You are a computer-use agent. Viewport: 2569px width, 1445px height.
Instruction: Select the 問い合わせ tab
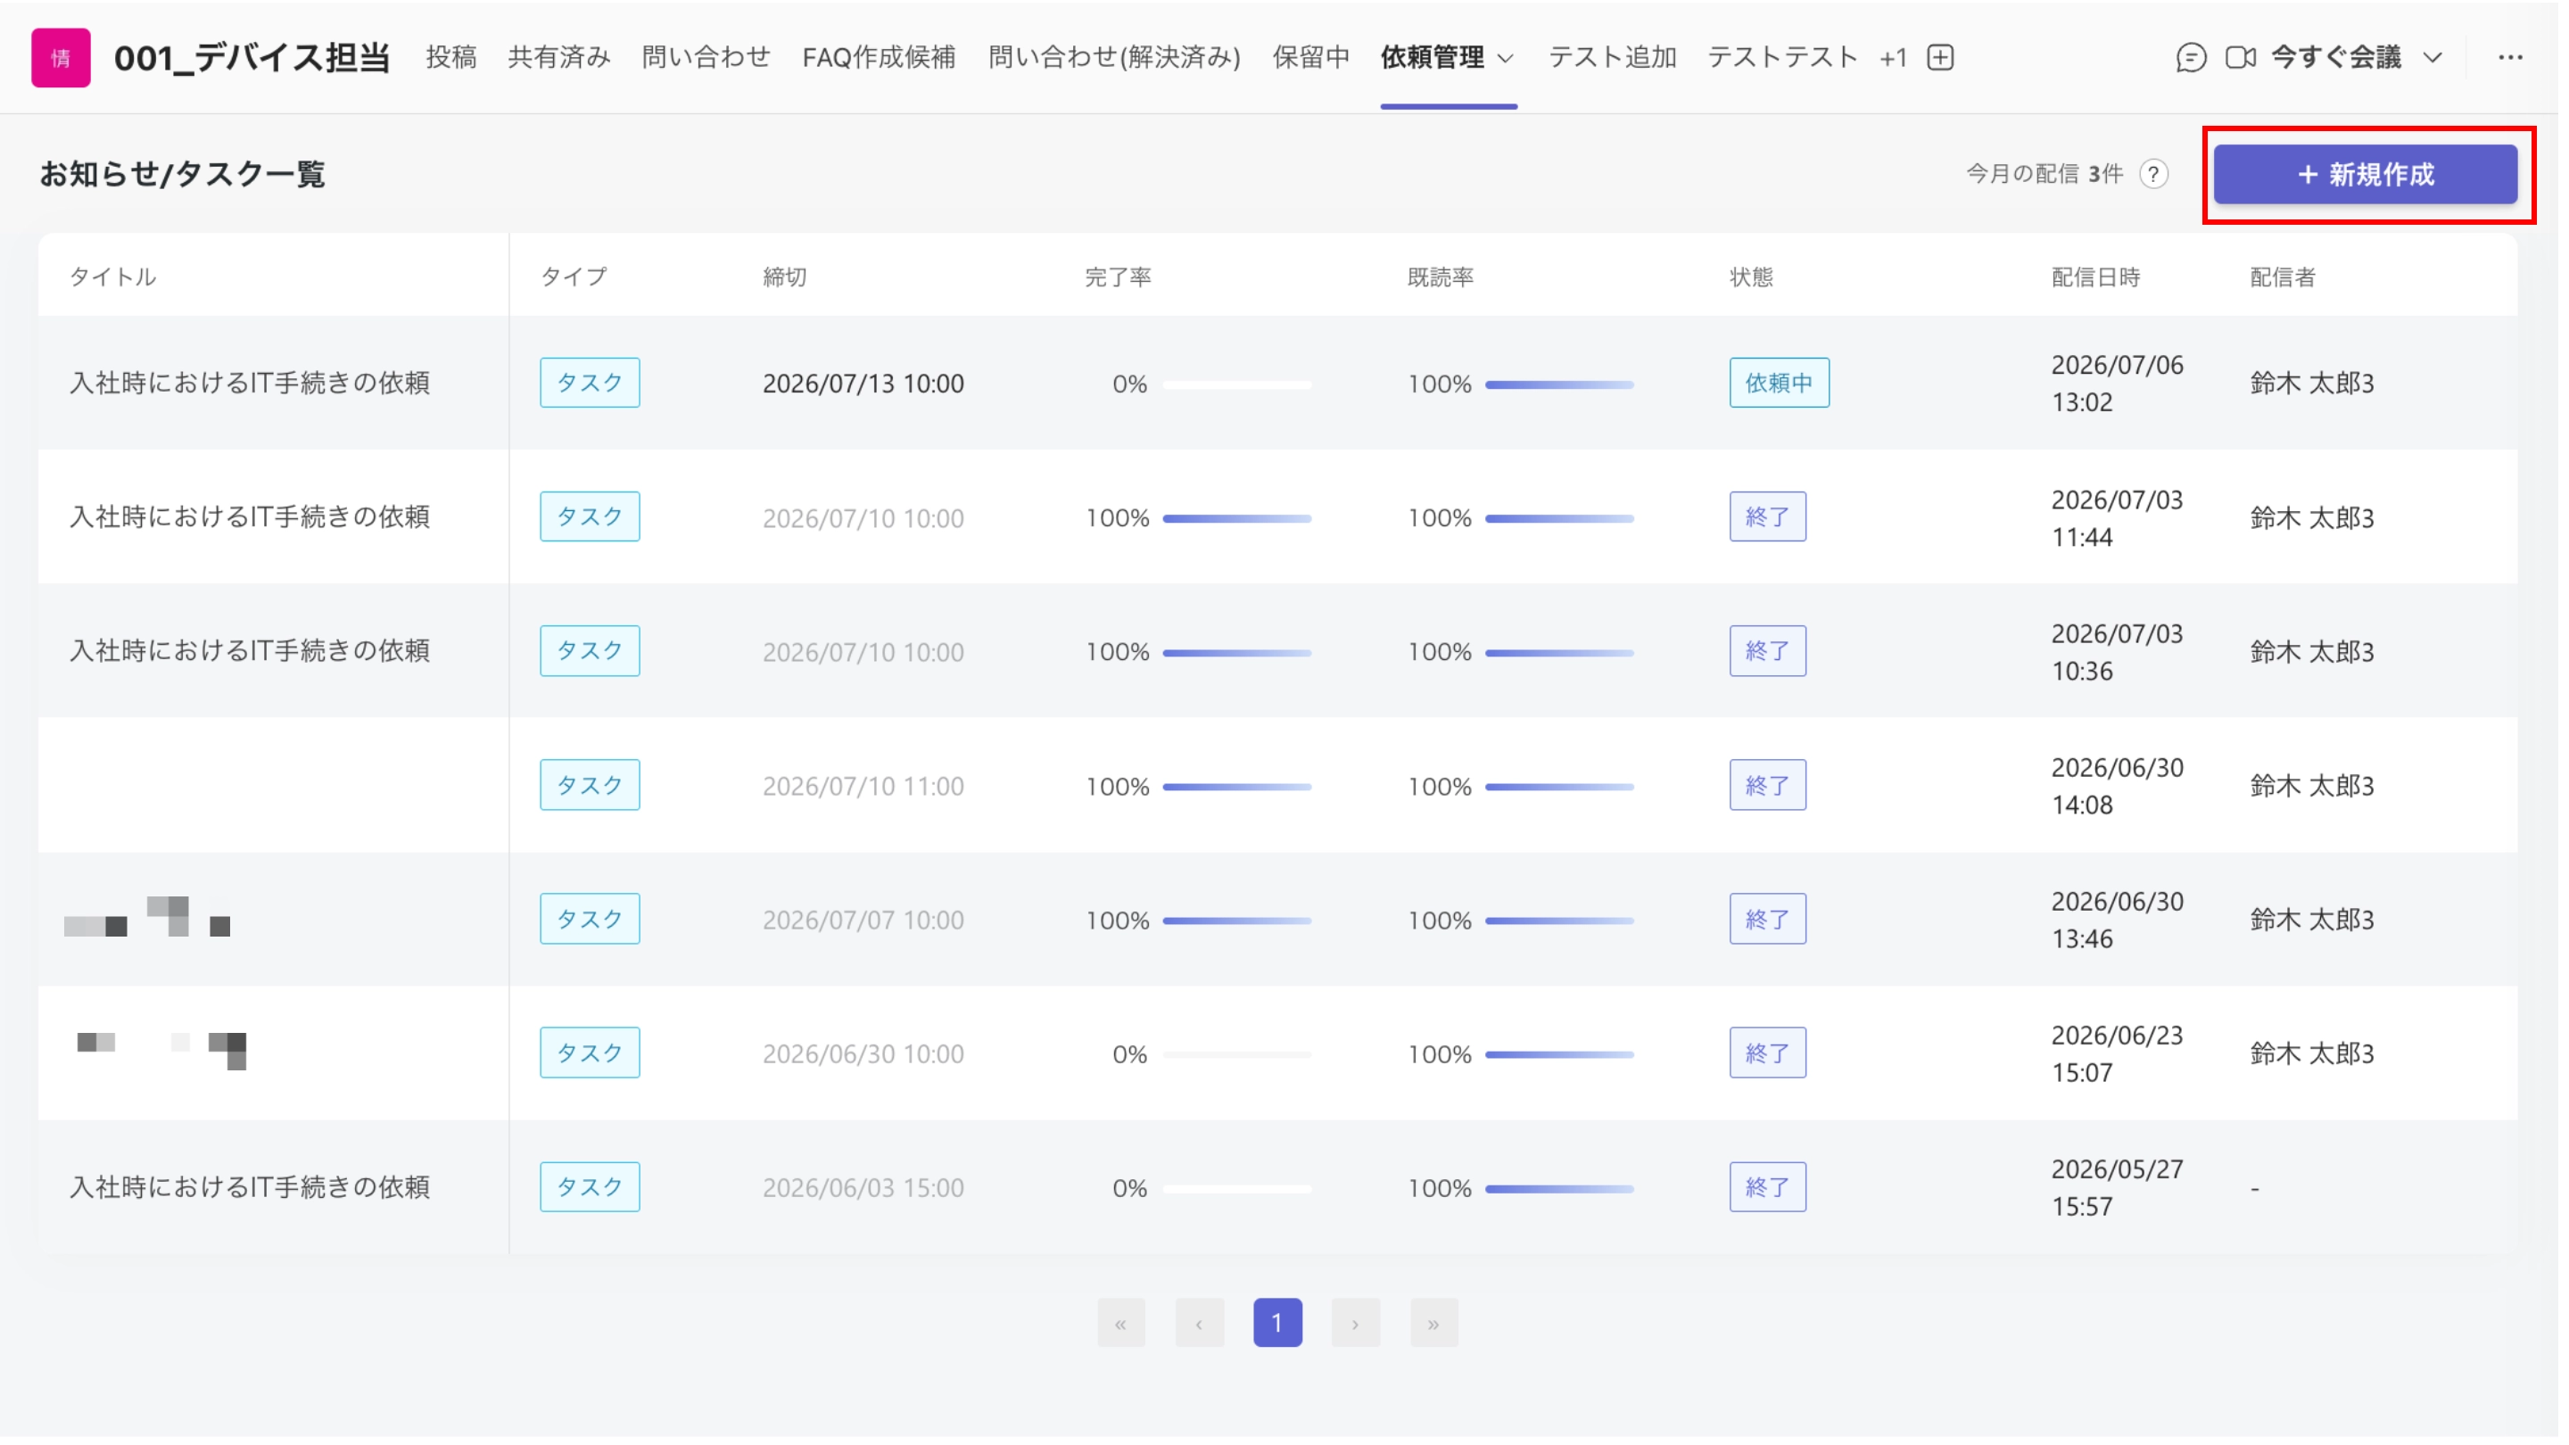point(706,58)
